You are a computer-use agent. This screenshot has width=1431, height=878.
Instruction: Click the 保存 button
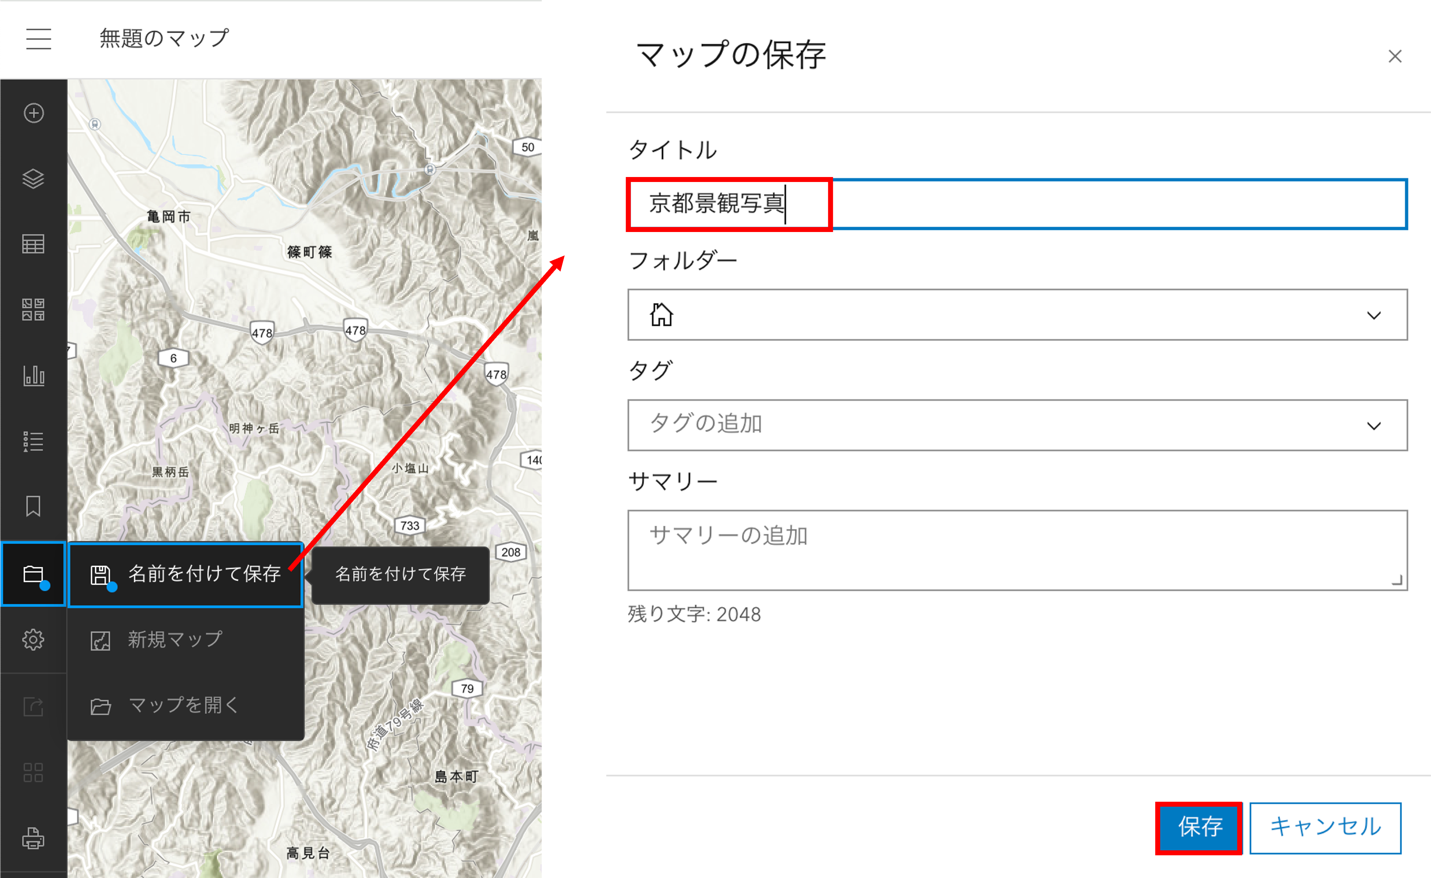(x=1199, y=828)
